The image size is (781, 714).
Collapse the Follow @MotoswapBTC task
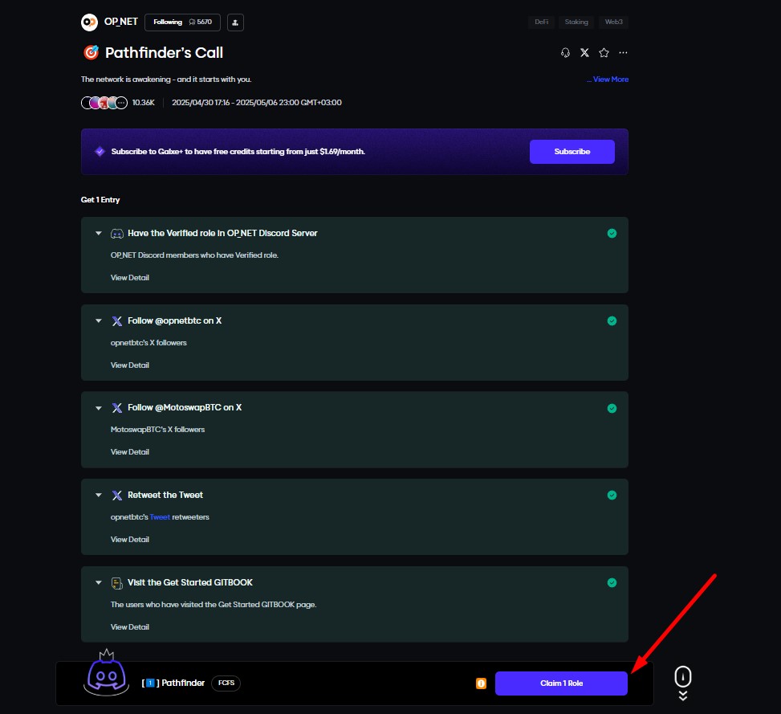[99, 408]
